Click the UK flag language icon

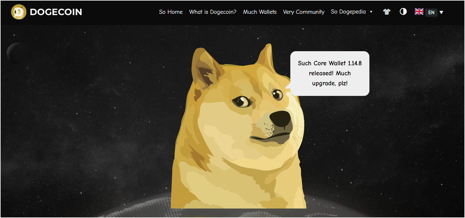click(x=419, y=11)
